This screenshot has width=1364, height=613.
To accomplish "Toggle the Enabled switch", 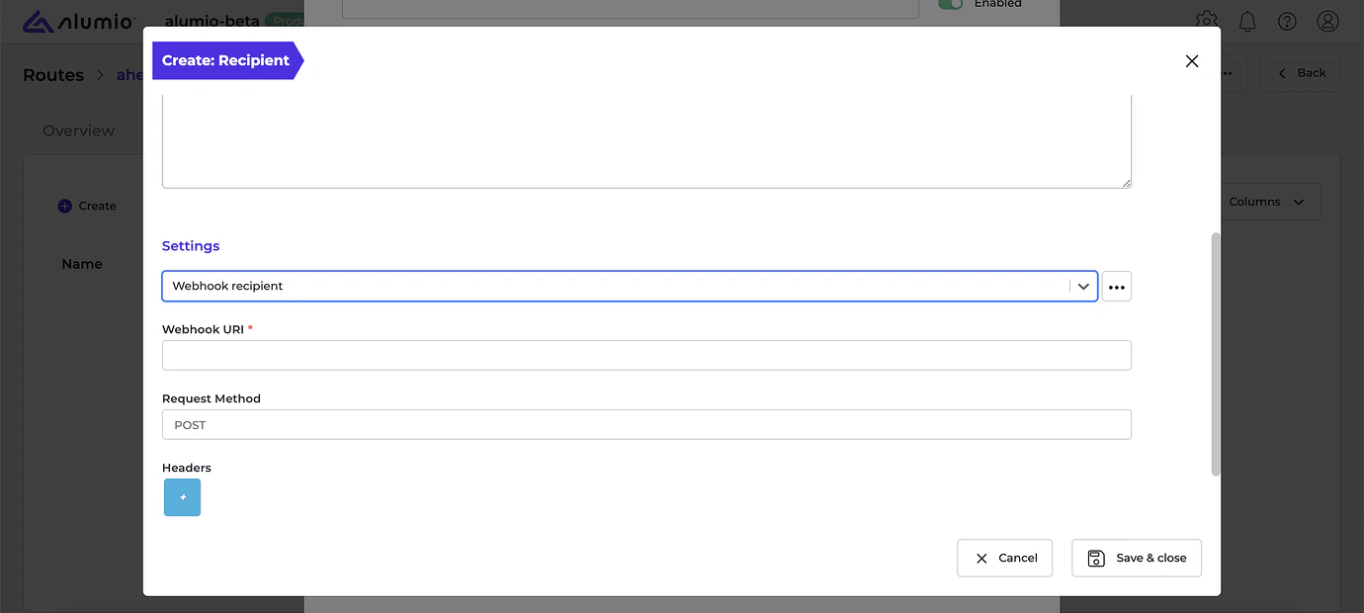I will 950,4.
